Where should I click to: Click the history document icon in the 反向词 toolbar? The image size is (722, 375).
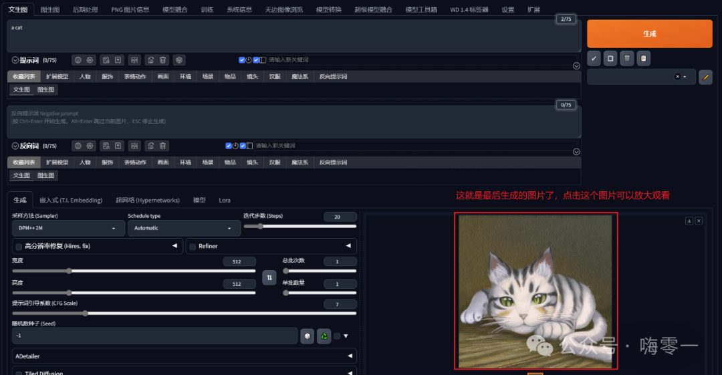[x=106, y=146]
